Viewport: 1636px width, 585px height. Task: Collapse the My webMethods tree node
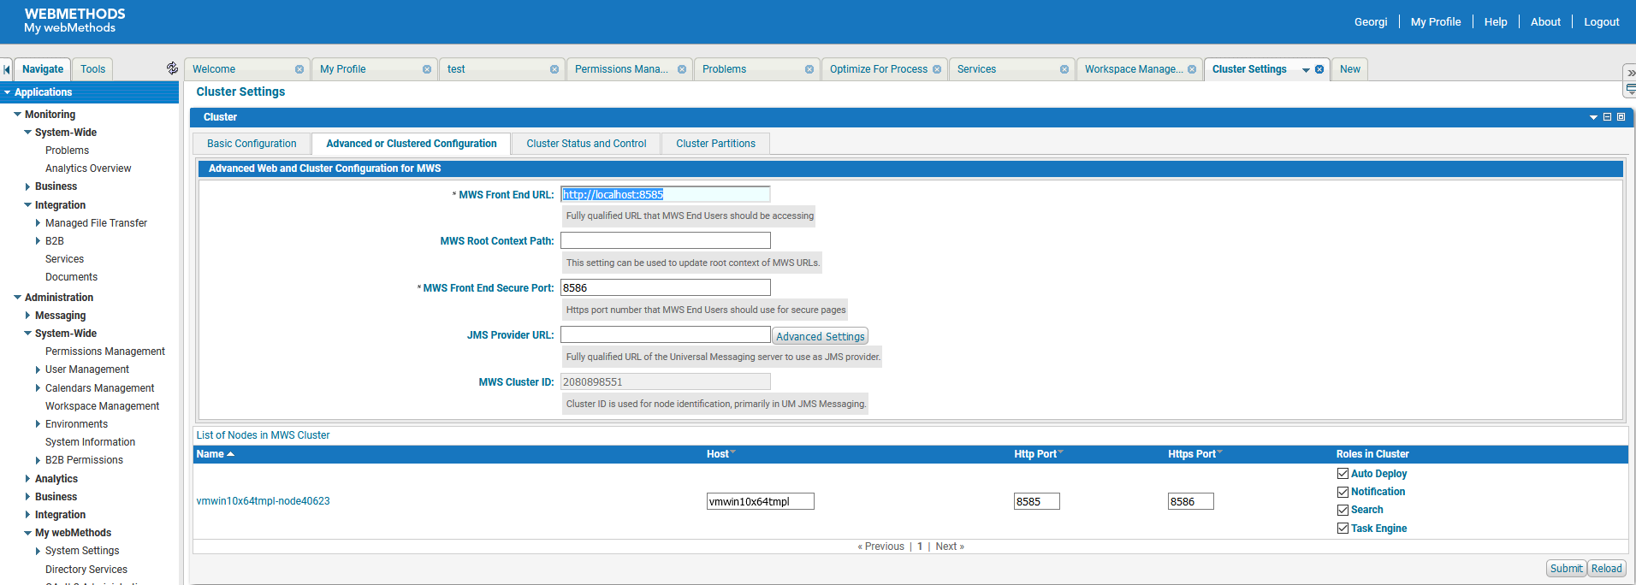[27, 533]
